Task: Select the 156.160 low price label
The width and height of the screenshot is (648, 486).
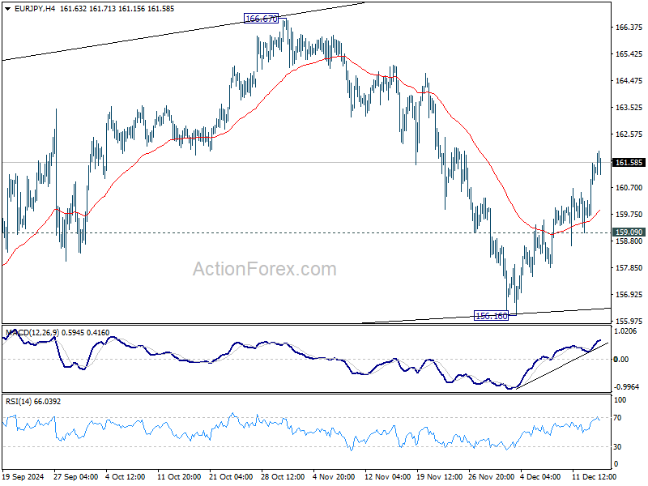Action: pyautogui.click(x=492, y=316)
